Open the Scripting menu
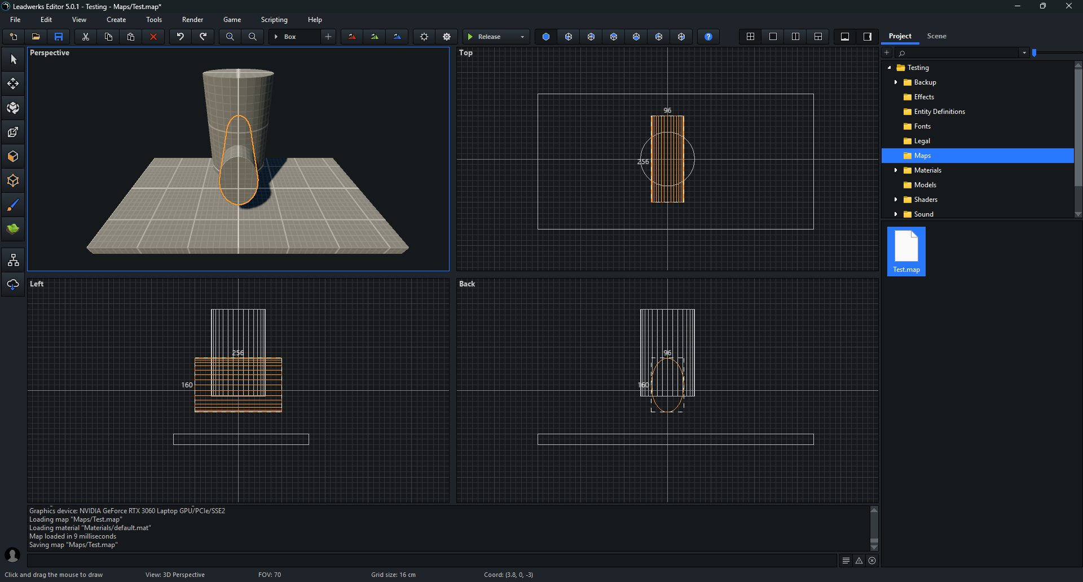The height and width of the screenshot is (582, 1083). coord(274,20)
